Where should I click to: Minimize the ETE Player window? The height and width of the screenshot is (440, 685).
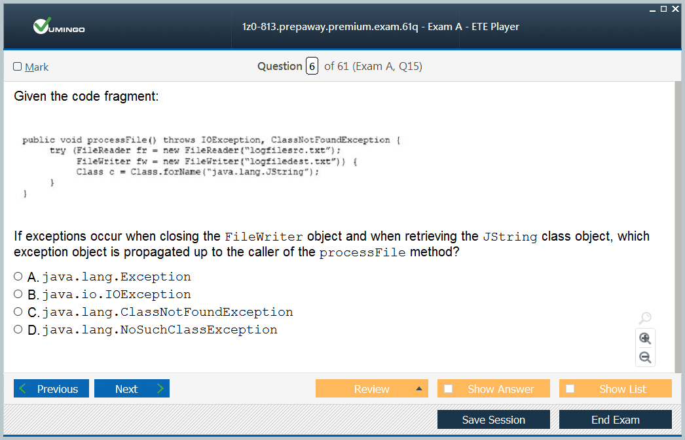pos(652,10)
